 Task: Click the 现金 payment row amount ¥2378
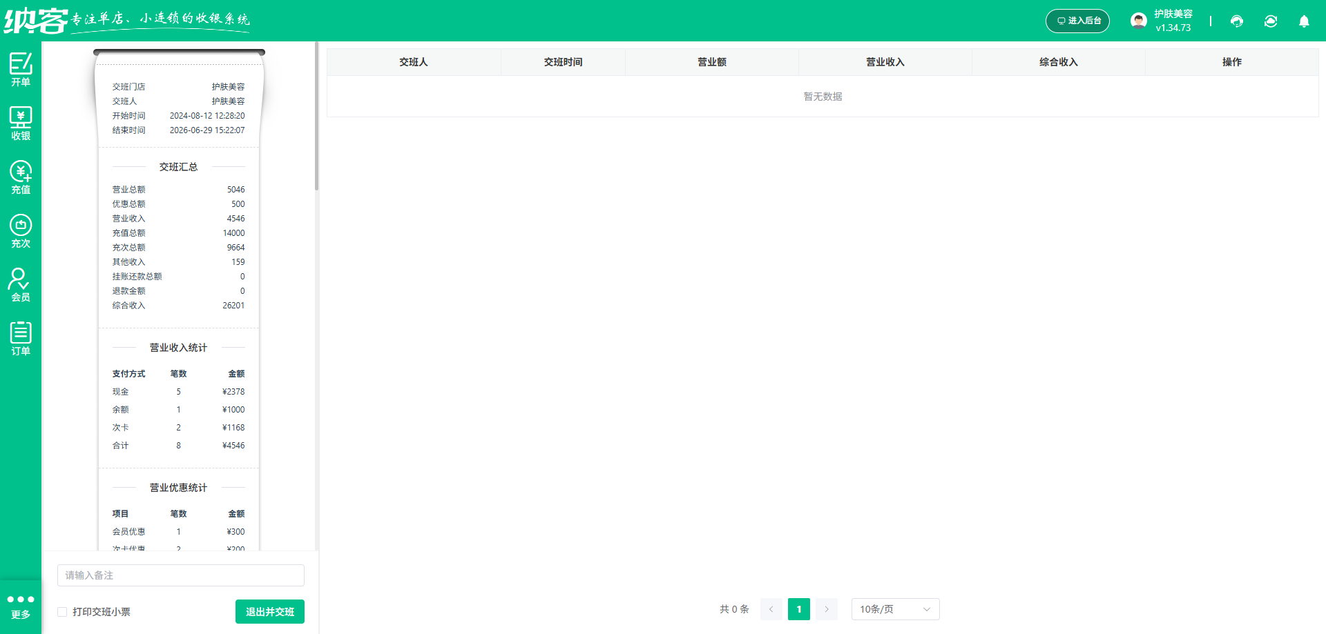click(233, 392)
